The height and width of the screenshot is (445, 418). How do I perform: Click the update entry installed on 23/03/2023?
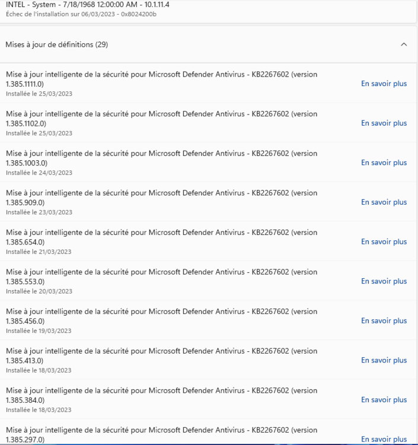[x=161, y=198]
